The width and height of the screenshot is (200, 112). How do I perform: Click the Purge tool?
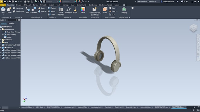pos(75,10)
